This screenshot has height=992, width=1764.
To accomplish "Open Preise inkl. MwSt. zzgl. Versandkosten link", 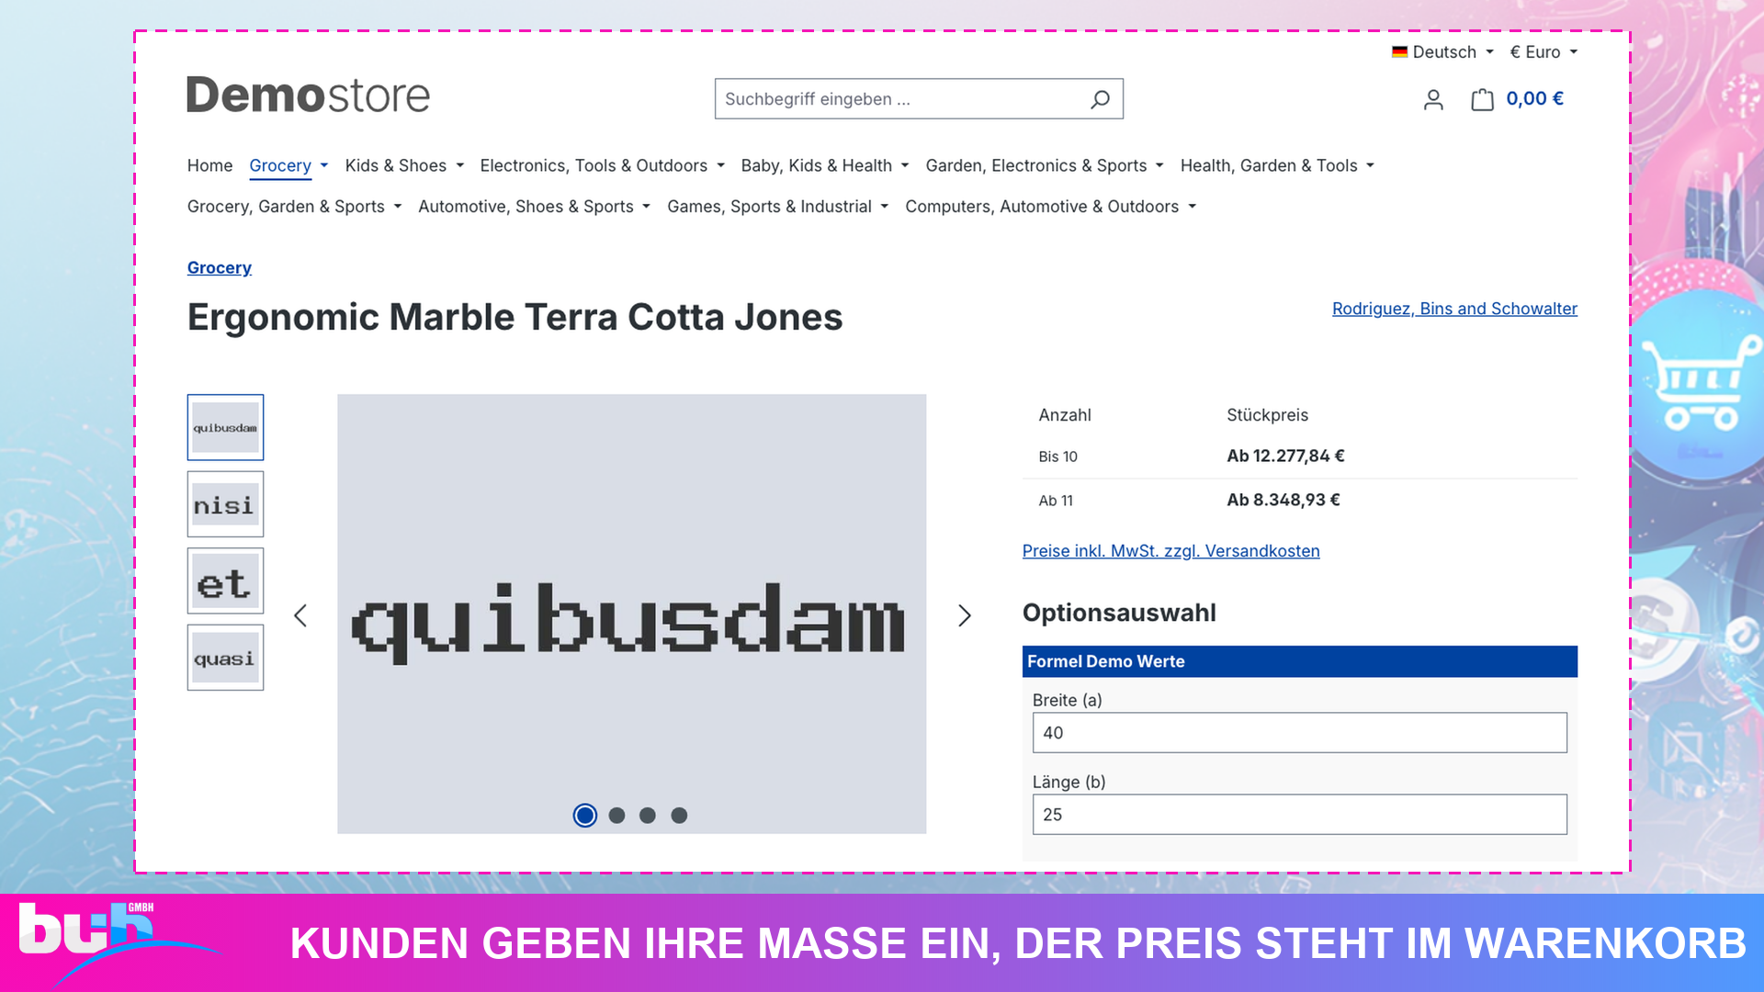I will (x=1170, y=551).
